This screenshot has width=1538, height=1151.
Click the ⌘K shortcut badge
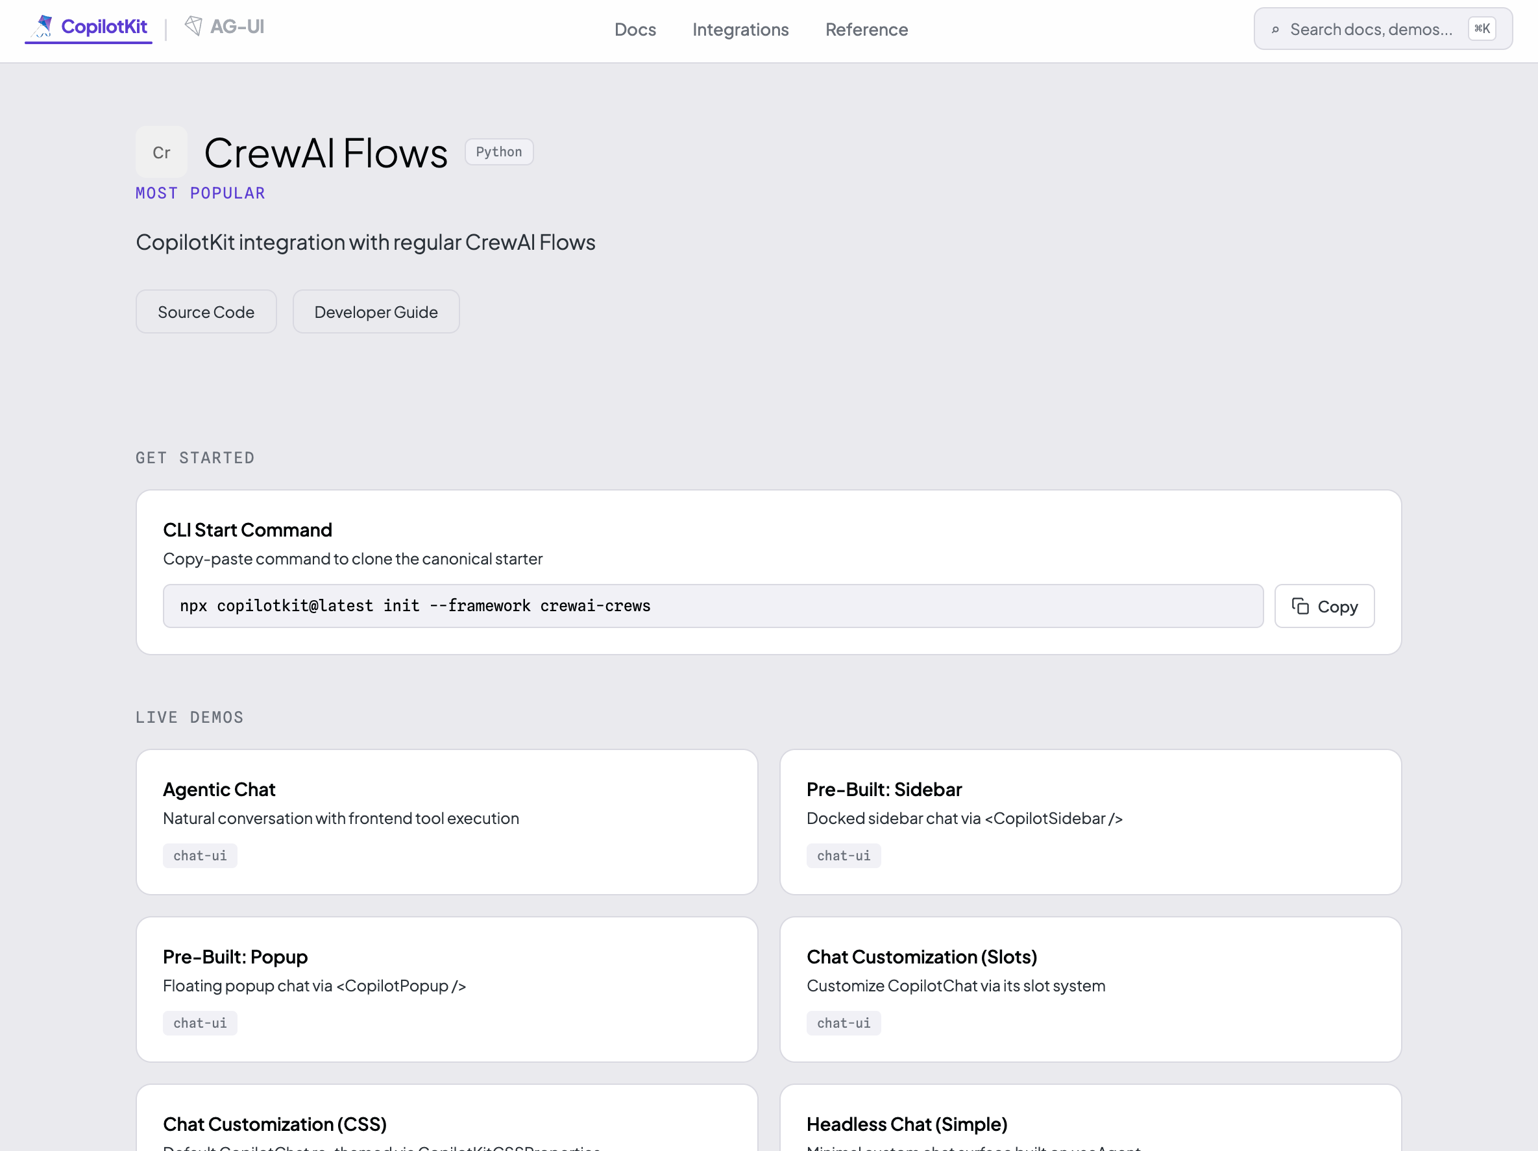[1482, 29]
